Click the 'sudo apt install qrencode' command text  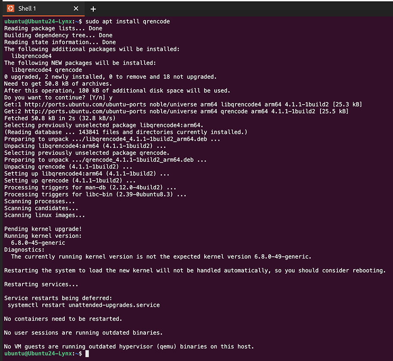click(127, 22)
